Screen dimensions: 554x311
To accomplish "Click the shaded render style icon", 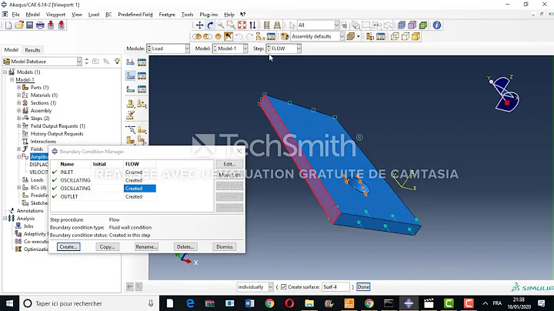I will click(x=415, y=36).
